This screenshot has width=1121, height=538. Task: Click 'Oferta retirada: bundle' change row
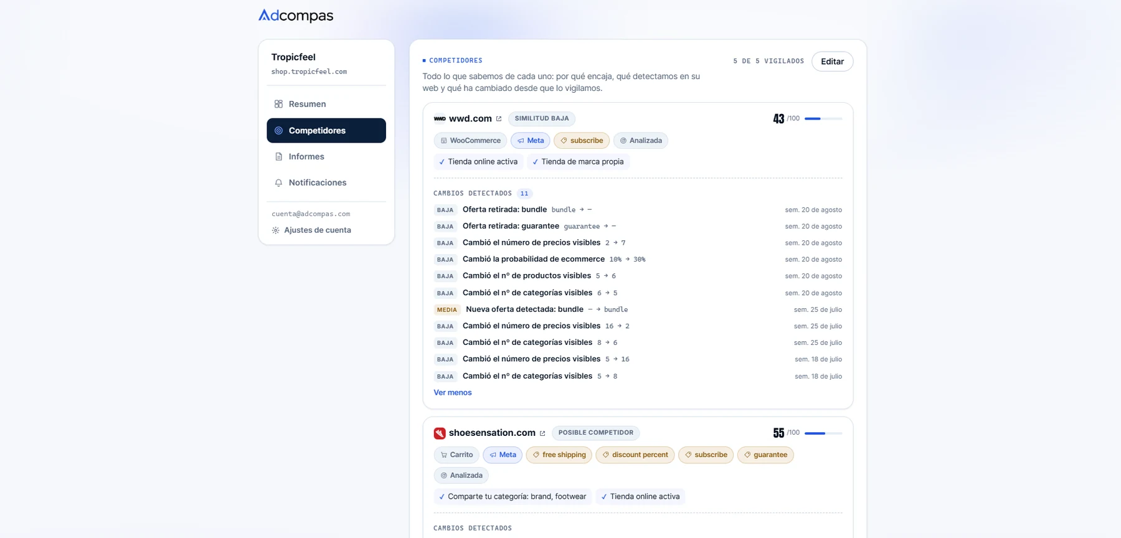coord(638,210)
